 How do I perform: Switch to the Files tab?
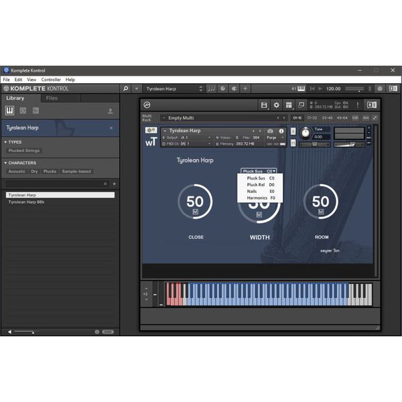tap(52, 98)
